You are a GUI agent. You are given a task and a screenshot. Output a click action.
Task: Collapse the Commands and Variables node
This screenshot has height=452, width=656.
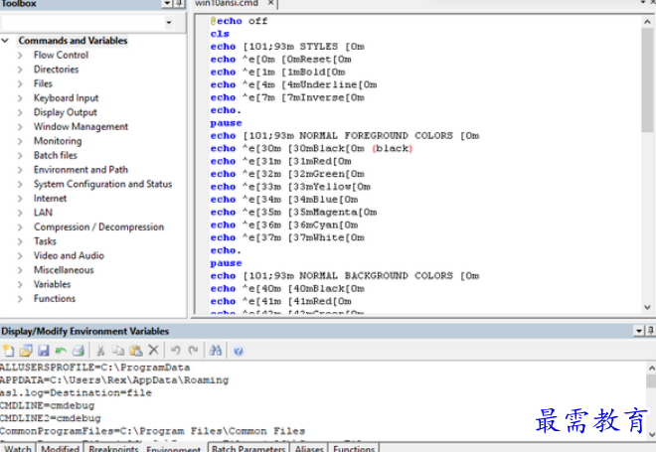pyautogui.click(x=5, y=41)
